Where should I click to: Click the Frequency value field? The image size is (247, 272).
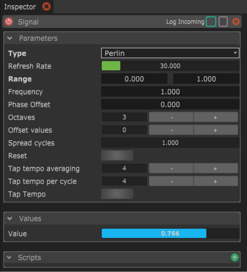[170, 92]
